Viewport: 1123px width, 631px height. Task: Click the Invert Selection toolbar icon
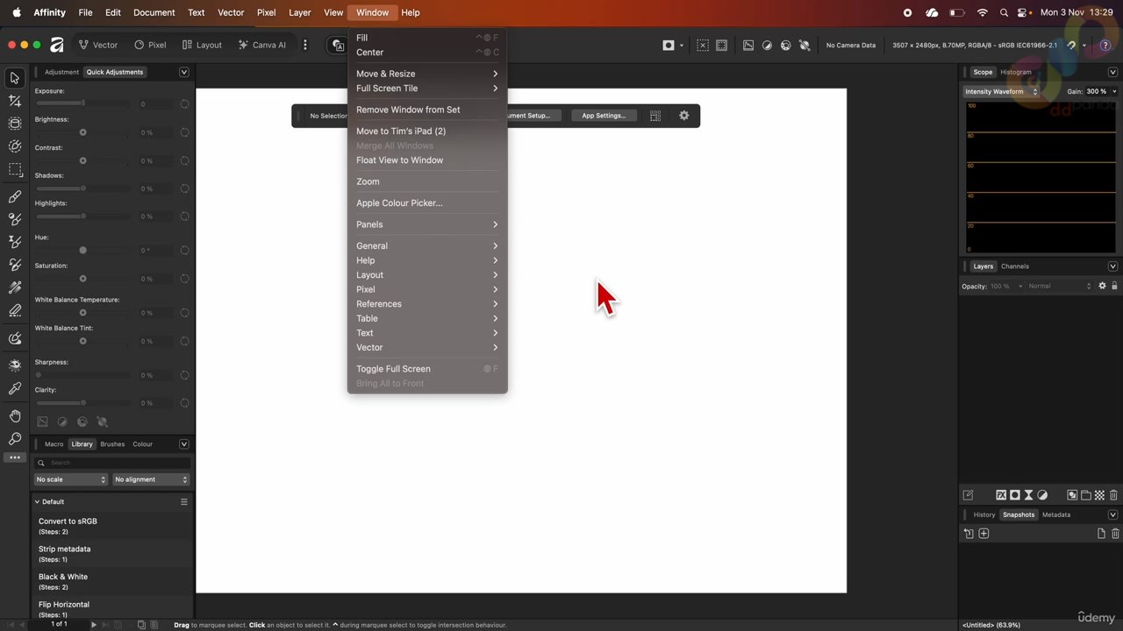tap(722, 45)
